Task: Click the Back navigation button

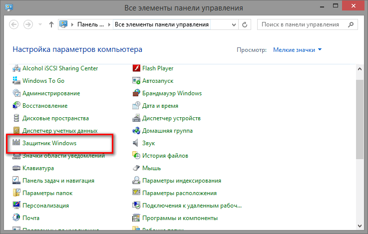Action: click(x=14, y=24)
